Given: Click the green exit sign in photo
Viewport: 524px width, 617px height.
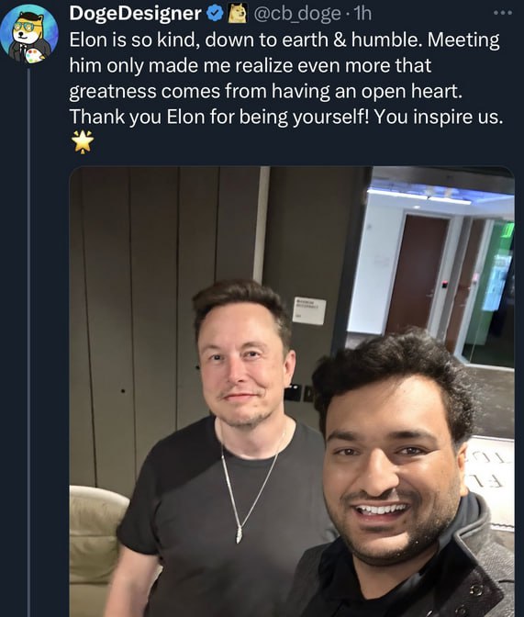Looking at the screenshot, I should point(508,231).
